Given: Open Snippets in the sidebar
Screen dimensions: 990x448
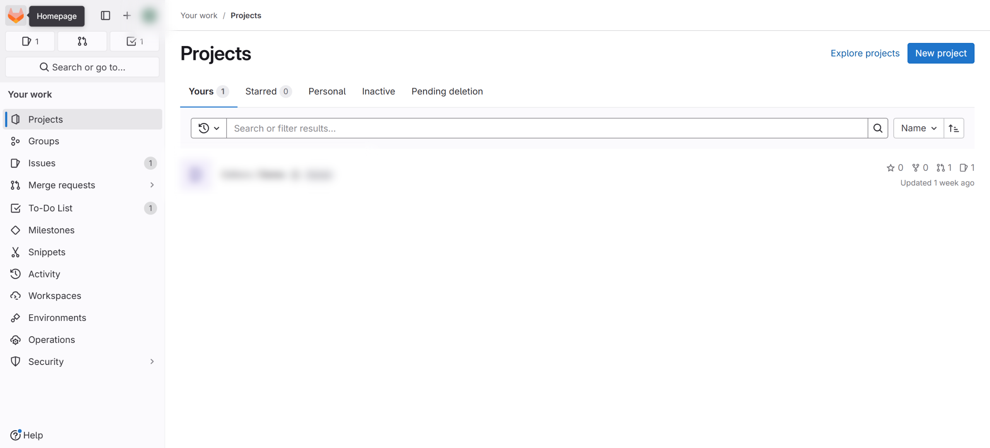Looking at the screenshot, I should click(x=47, y=252).
